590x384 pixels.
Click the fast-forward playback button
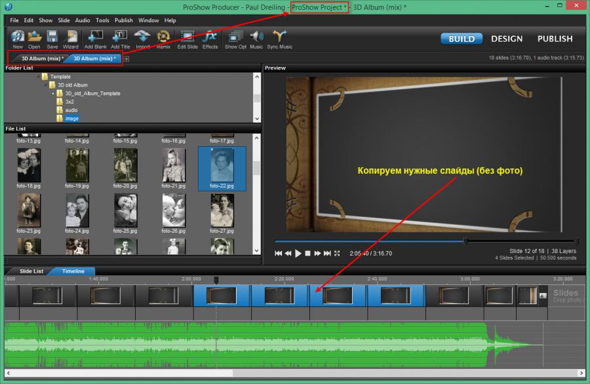(317, 254)
